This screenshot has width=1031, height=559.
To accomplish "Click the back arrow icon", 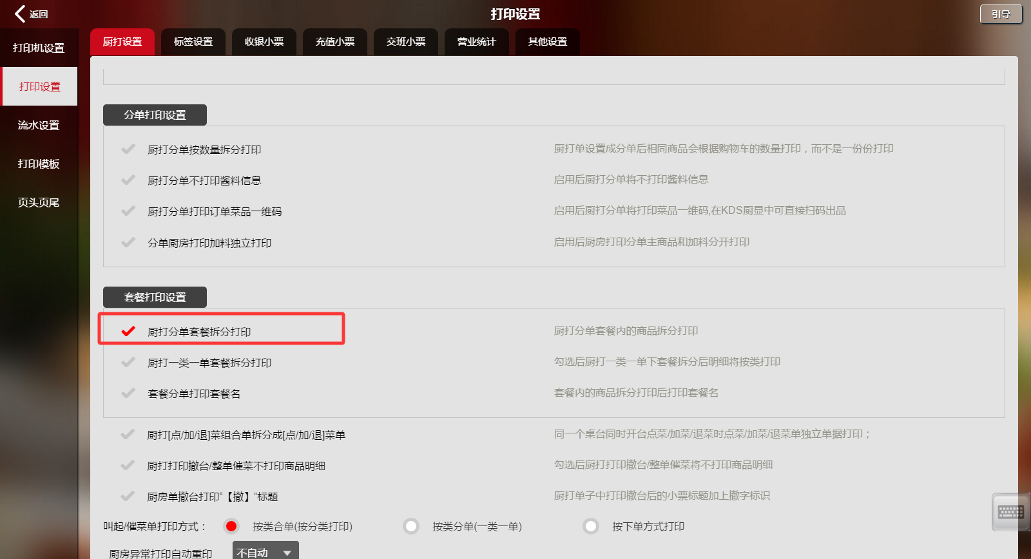I will pyautogui.click(x=21, y=14).
